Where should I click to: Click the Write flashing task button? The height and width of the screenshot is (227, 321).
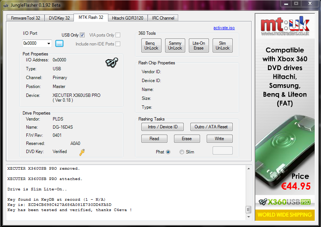(x=220, y=139)
